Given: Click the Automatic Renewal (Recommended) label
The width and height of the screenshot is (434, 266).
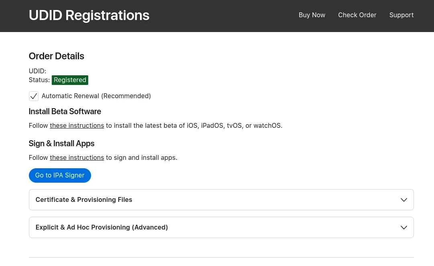Looking at the screenshot, I should pos(96,96).
